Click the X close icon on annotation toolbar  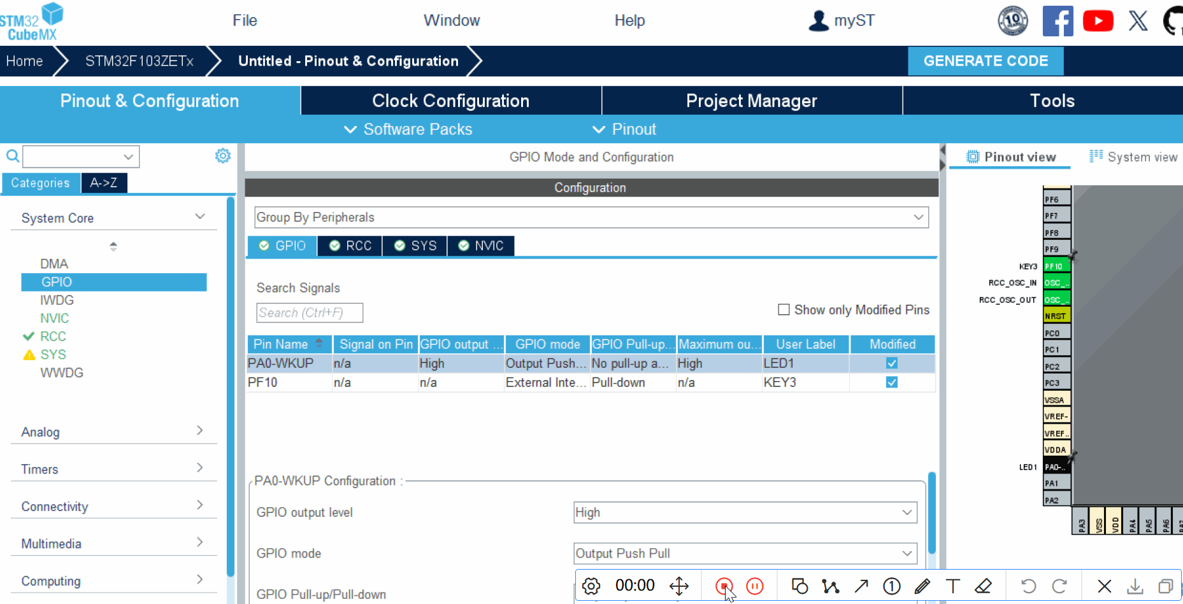coord(1105,586)
